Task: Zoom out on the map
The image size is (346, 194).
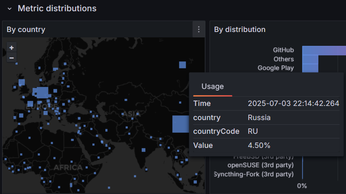Action: click(12, 58)
